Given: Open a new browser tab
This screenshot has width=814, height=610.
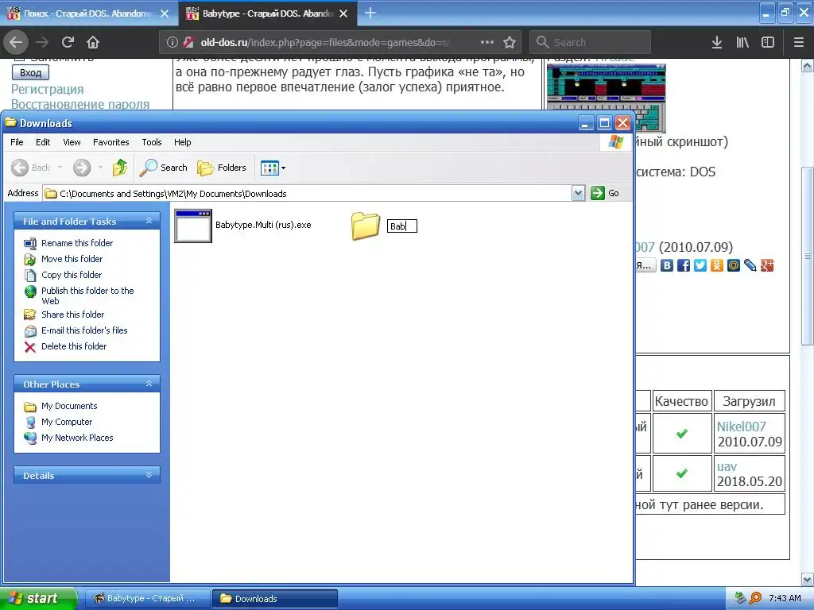Looking at the screenshot, I should [x=370, y=13].
